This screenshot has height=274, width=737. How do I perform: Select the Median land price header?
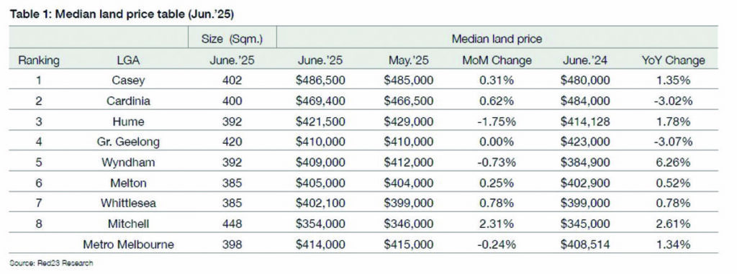[x=497, y=40]
